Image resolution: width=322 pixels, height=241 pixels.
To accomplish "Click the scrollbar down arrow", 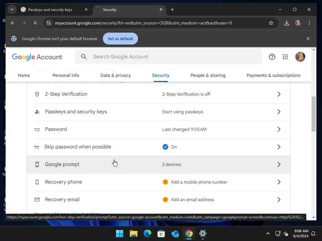I will tap(314, 217).
